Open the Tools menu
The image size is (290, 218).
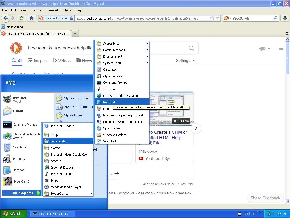68,10
